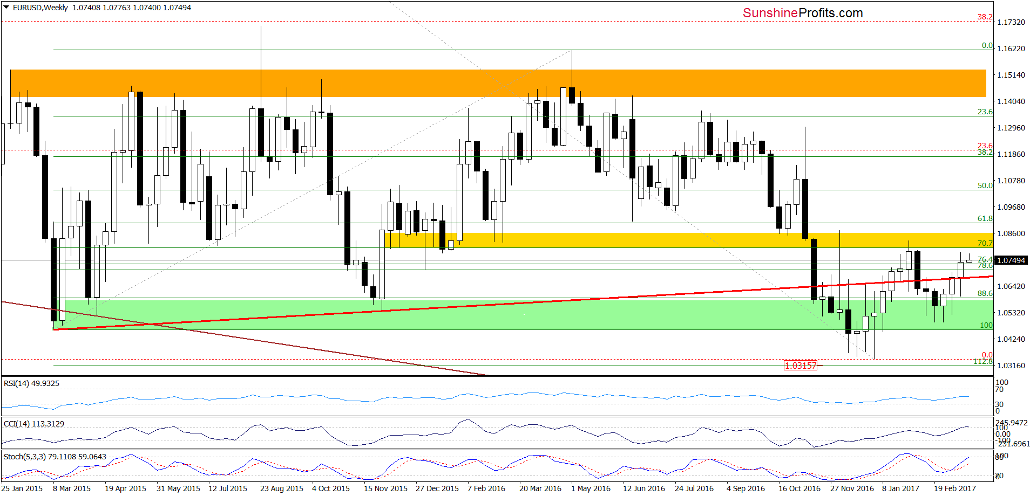The image size is (1030, 496).
Task: Click the 4 Sep 2016 date label
Action: tap(746, 488)
